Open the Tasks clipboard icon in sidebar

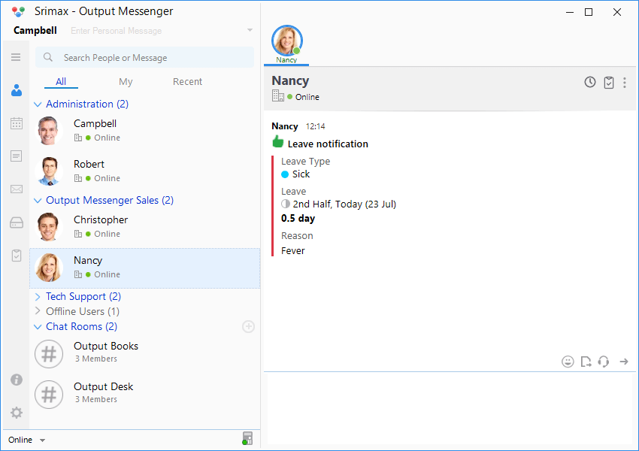[x=17, y=256]
